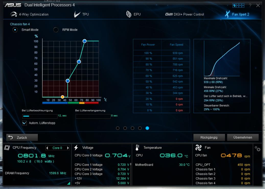Select RPM Mode radio button
This screenshot has height=189, width=265.
tap(56, 30)
